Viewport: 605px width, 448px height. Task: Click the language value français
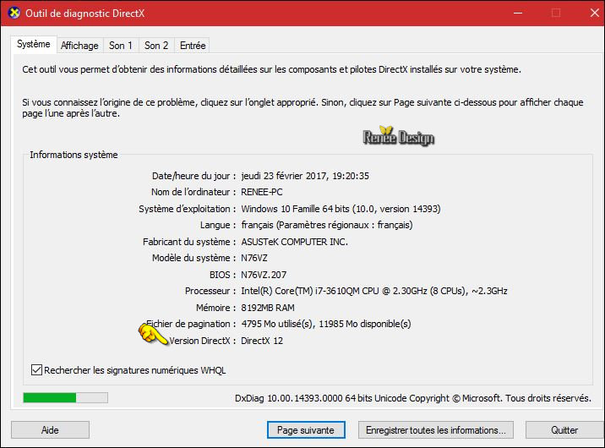click(327, 225)
